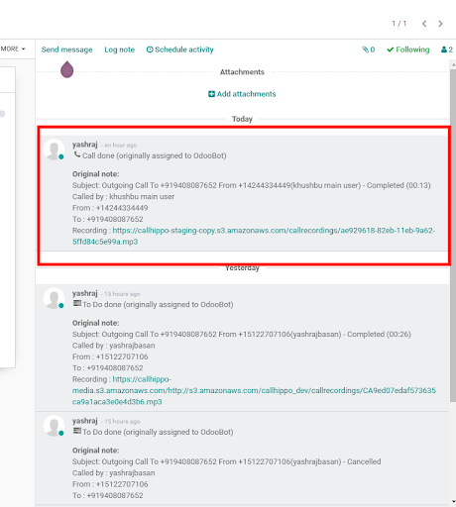Toggle the Following status
The width and height of the screenshot is (456, 507).
(408, 50)
